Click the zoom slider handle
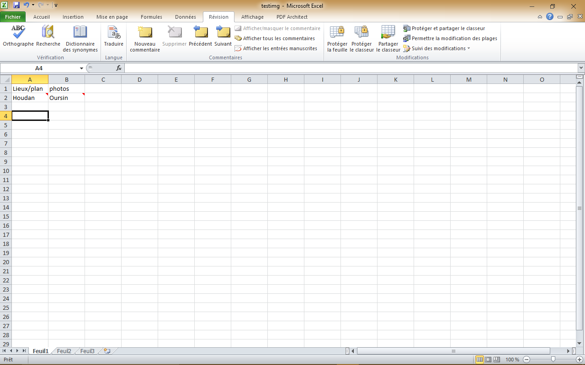The height and width of the screenshot is (365, 585). pyautogui.click(x=553, y=360)
